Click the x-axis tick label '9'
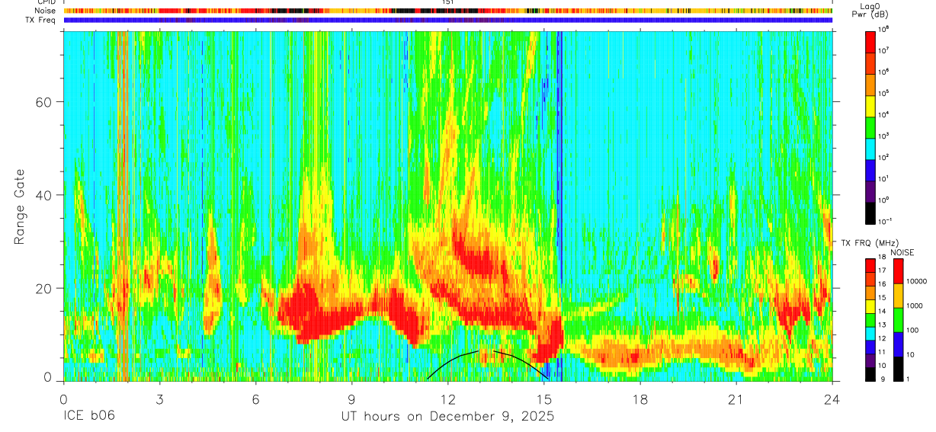This screenshot has height=432, width=936. [x=351, y=399]
